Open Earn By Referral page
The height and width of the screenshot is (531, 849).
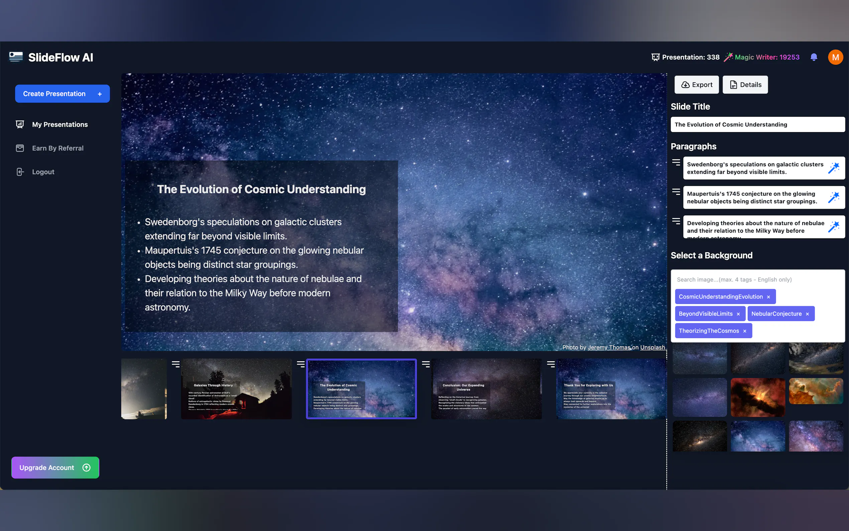coord(57,148)
